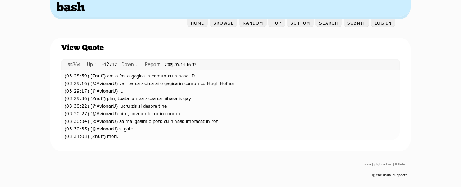This screenshot has height=187, width=461.
Task: View the Bottom quotes
Action: (x=300, y=23)
